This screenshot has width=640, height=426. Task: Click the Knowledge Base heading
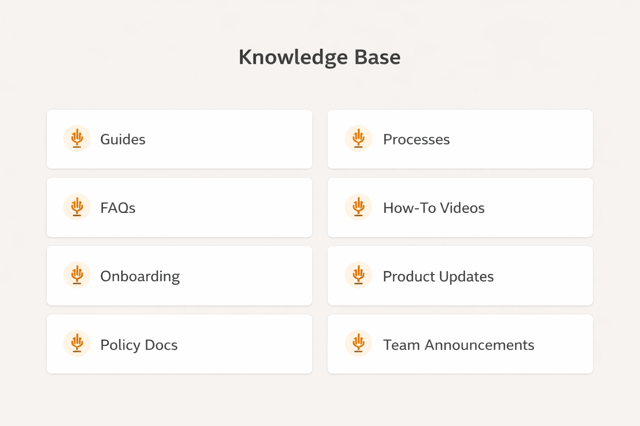(320, 57)
